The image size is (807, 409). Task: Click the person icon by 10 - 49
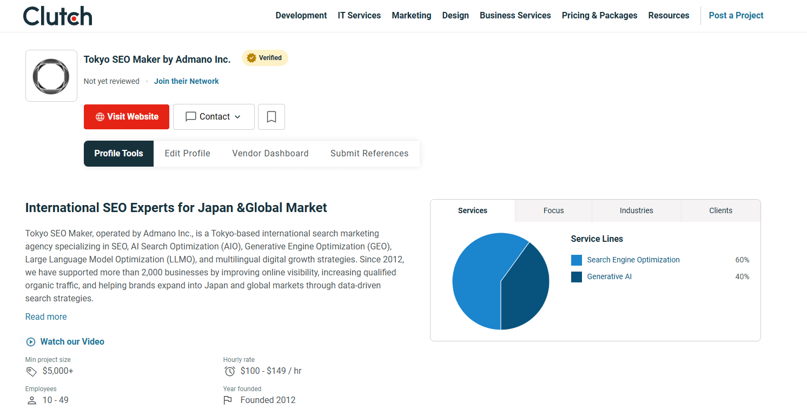point(31,400)
